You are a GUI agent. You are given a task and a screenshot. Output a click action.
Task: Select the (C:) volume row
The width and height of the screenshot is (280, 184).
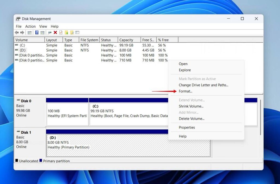[x=27, y=45]
